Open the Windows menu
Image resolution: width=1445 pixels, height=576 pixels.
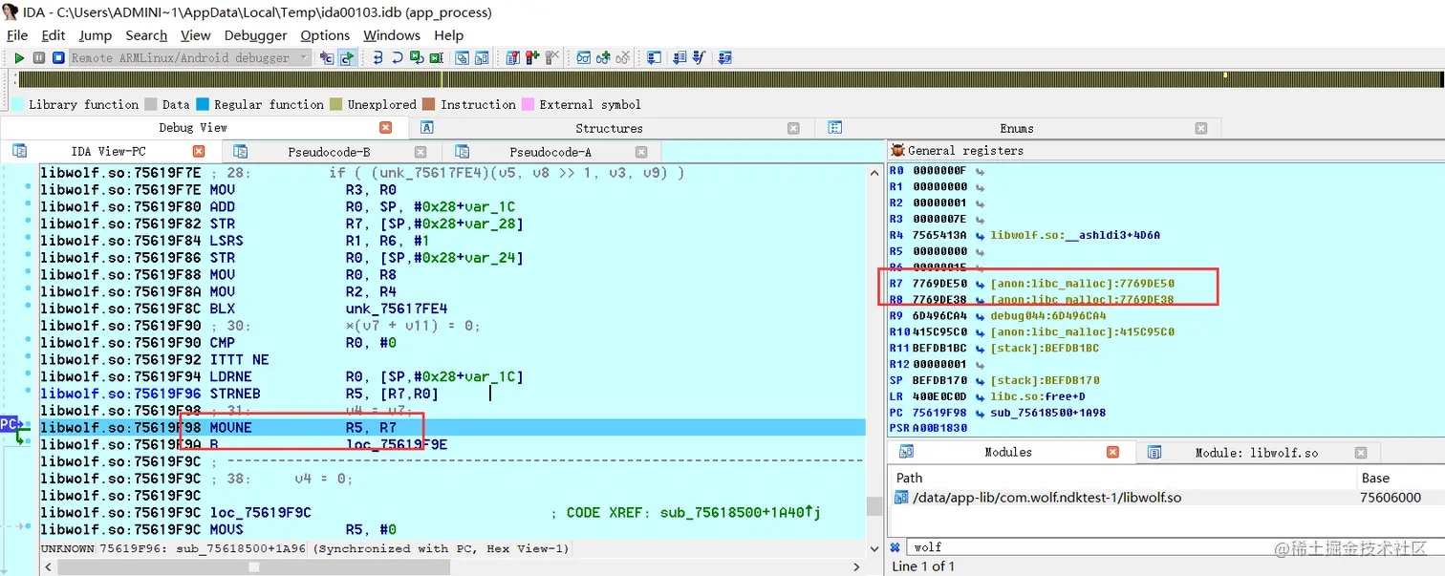point(392,35)
